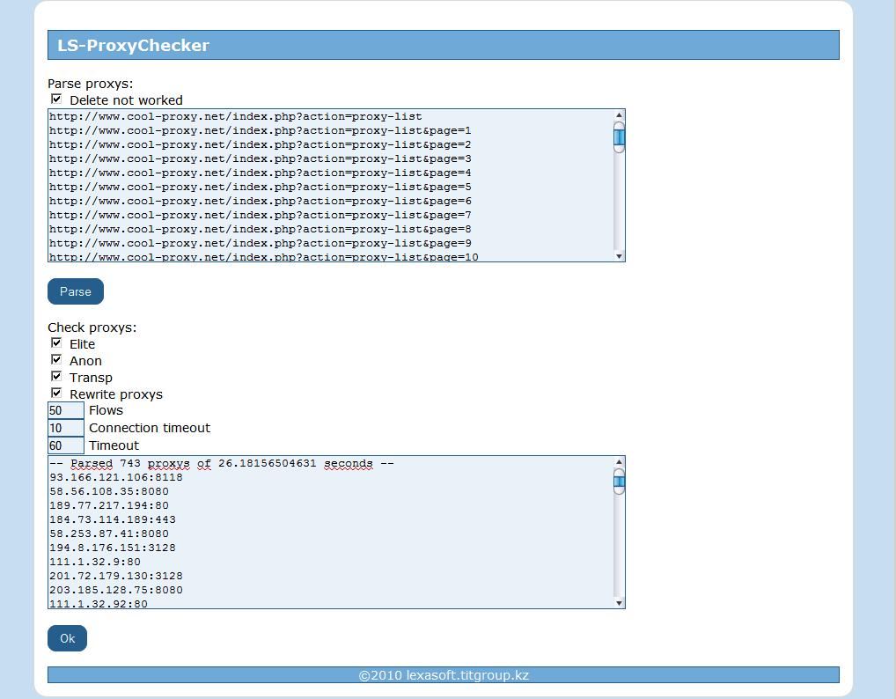
Task: Uncheck the Elite proxy checkbox
Action: tap(56, 343)
